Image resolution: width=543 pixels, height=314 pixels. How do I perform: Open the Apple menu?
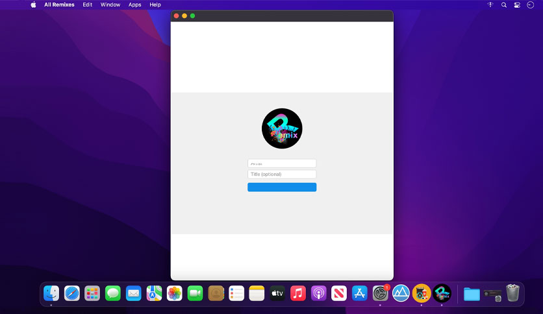point(33,5)
